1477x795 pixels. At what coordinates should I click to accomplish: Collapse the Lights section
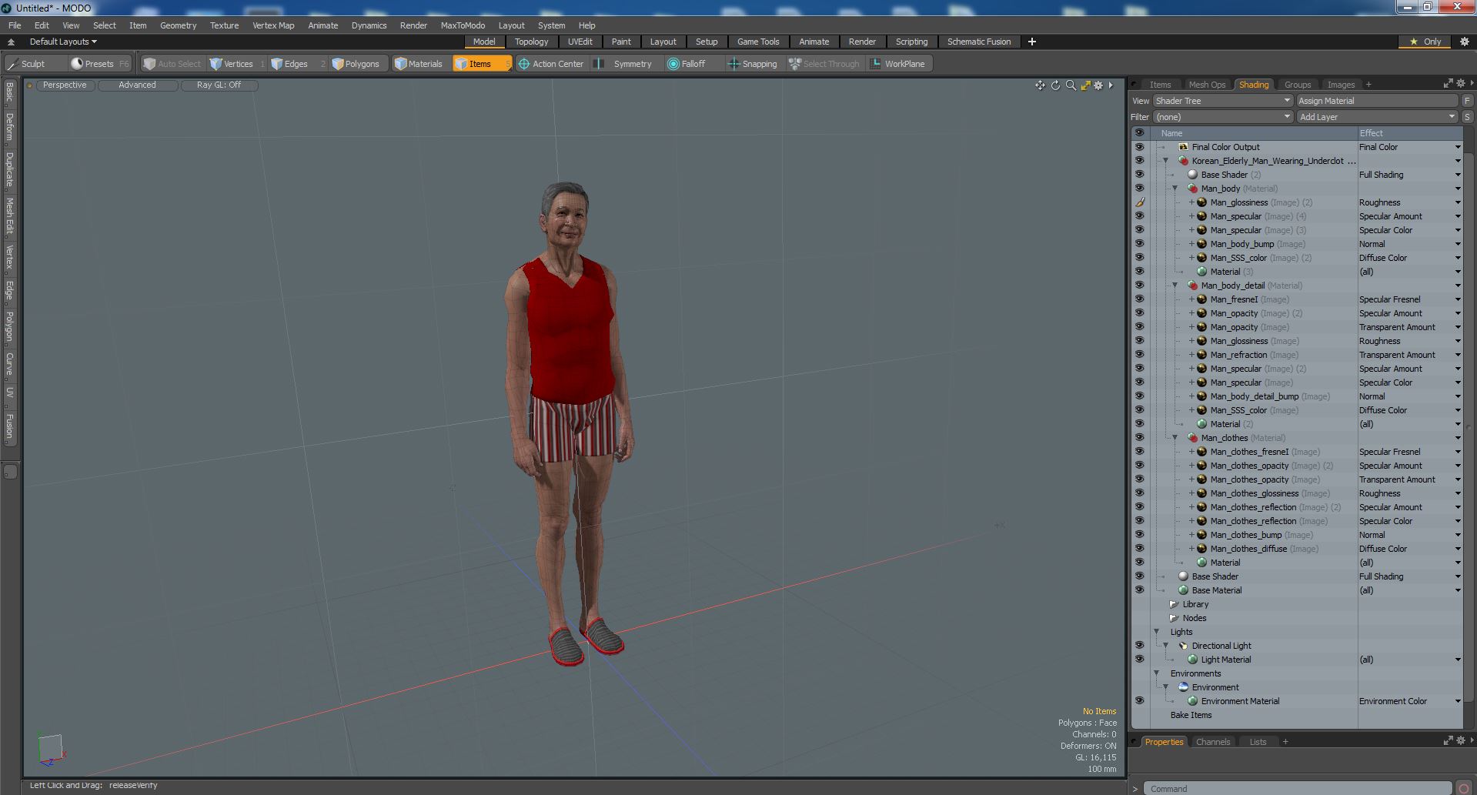pyautogui.click(x=1156, y=632)
